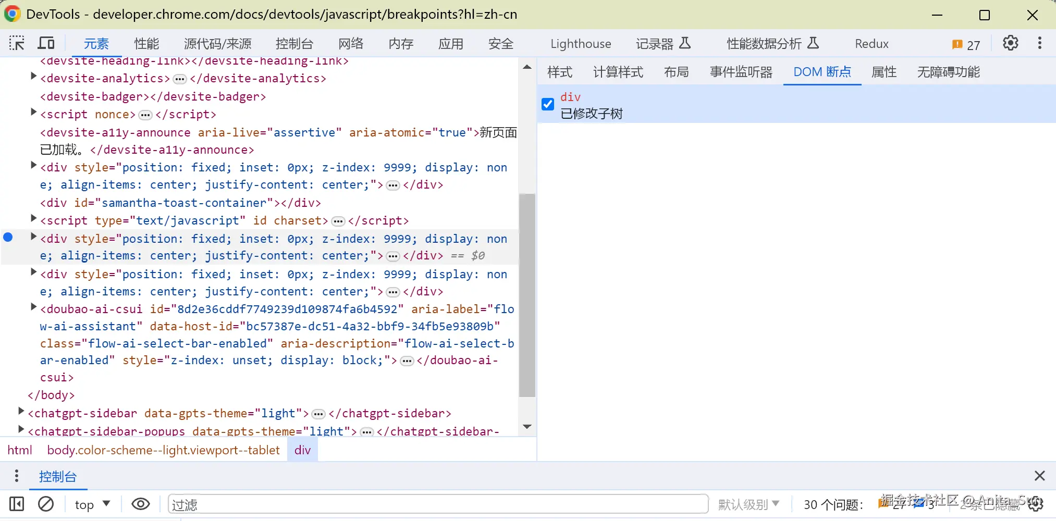Open the 控制台 panel tab in top bar
Screen dimensions: 1056x521
click(x=294, y=44)
